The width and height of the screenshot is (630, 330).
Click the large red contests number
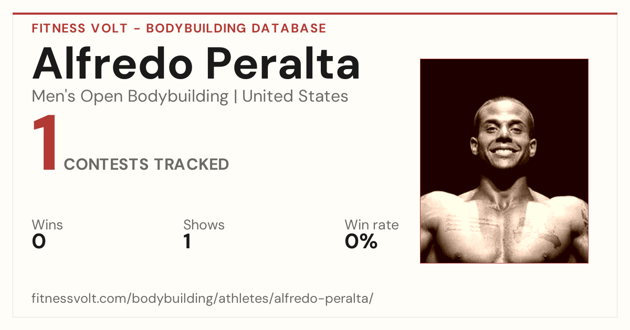click(x=45, y=144)
